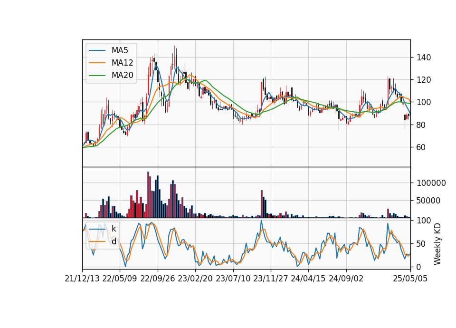Image resolution: width=456 pixels, height=328 pixels.
Task: Click the MA20 legend label
Action: (x=122, y=75)
